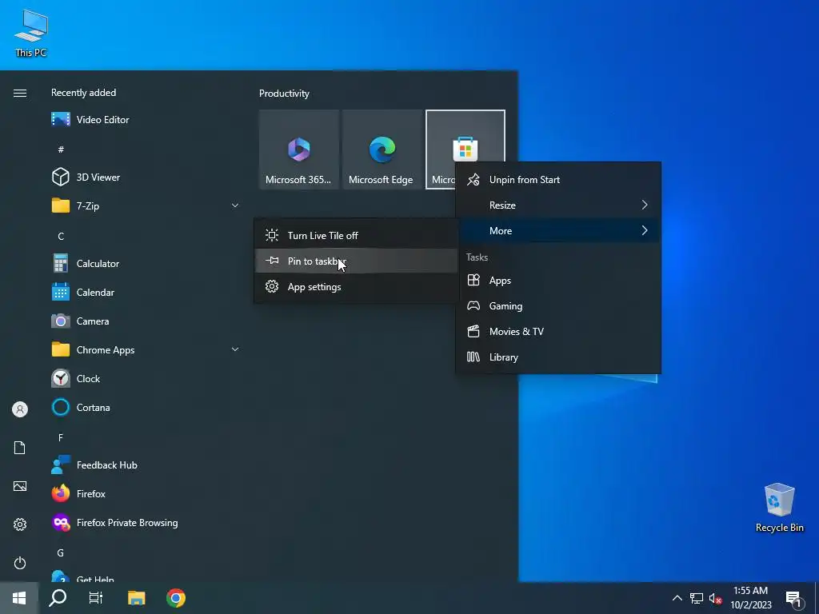Expand the Resize submenu arrow
The width and height of the screenshot is (819, 614).
(645, 205)
